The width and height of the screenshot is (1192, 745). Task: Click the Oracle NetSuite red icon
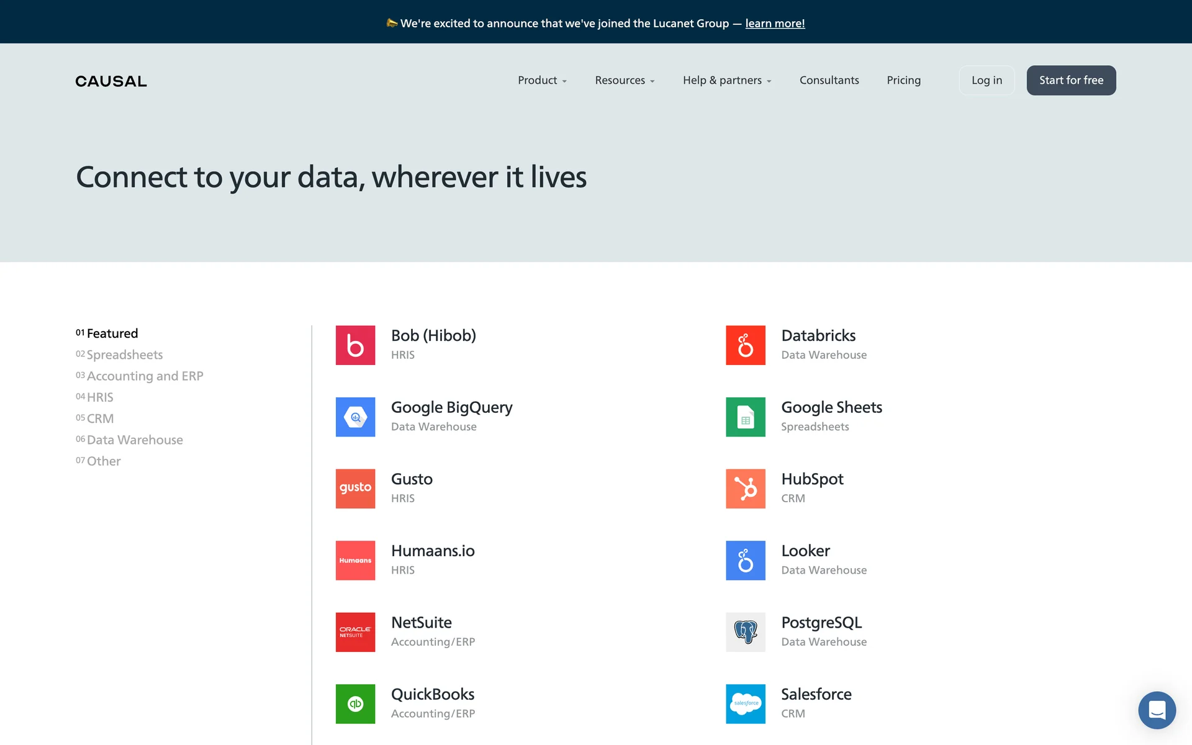click(355, 632)
